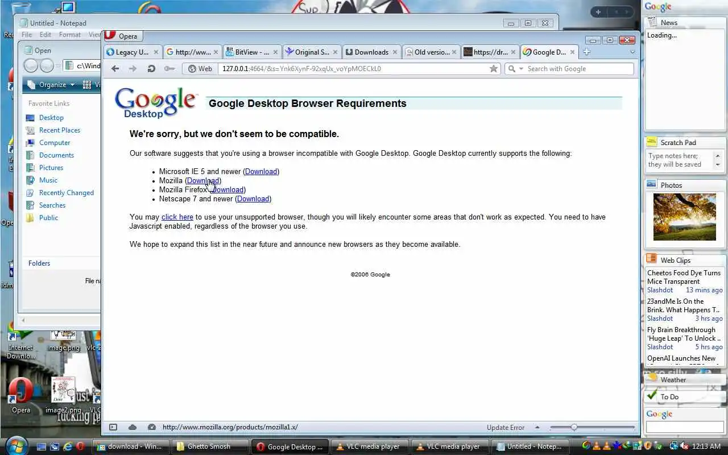
Task: Click the Scratch Pad scroll down arrow
Action: click(x=718, y=166)
